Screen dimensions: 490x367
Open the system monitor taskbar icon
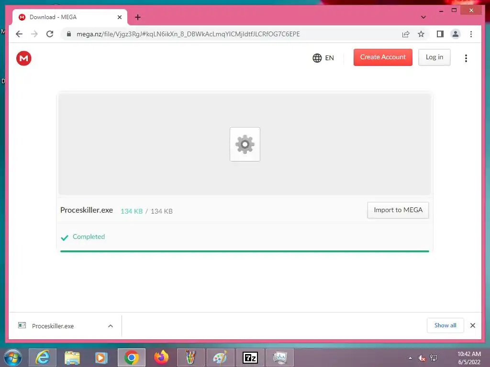click(x=279, y=357)
